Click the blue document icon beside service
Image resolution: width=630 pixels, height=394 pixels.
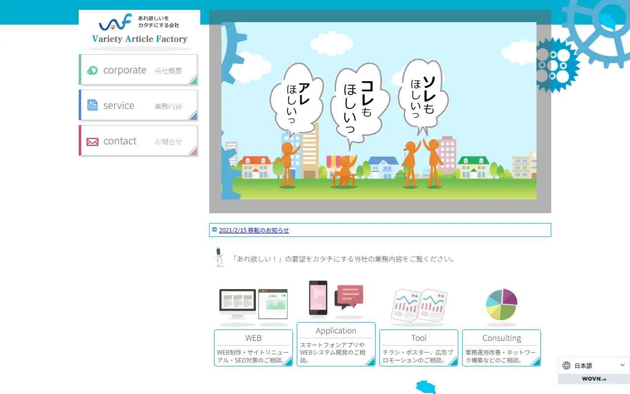(93, 105)
